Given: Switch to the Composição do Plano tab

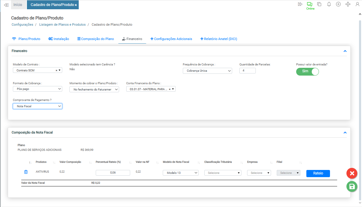Looking at the screenshot, I should click(x=95, y=39).
